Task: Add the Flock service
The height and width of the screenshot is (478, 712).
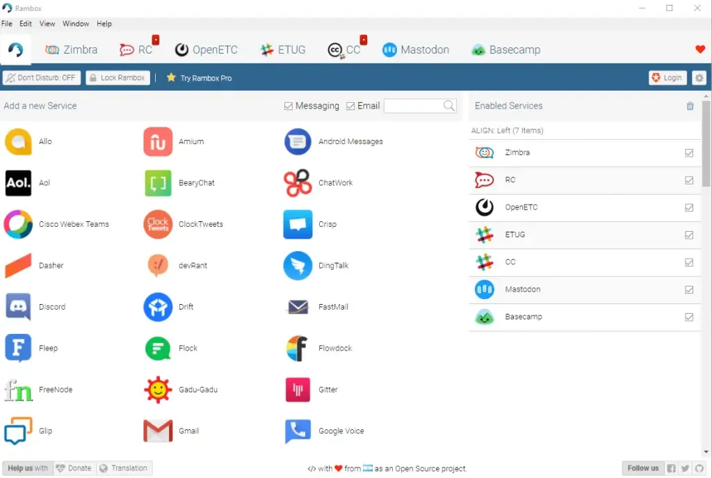Action: point(158,349)
